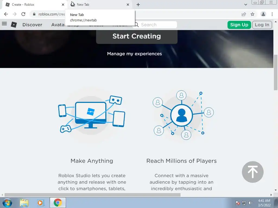Open the Roblox hamburger menu
The image size is (278, 208).
4,24
